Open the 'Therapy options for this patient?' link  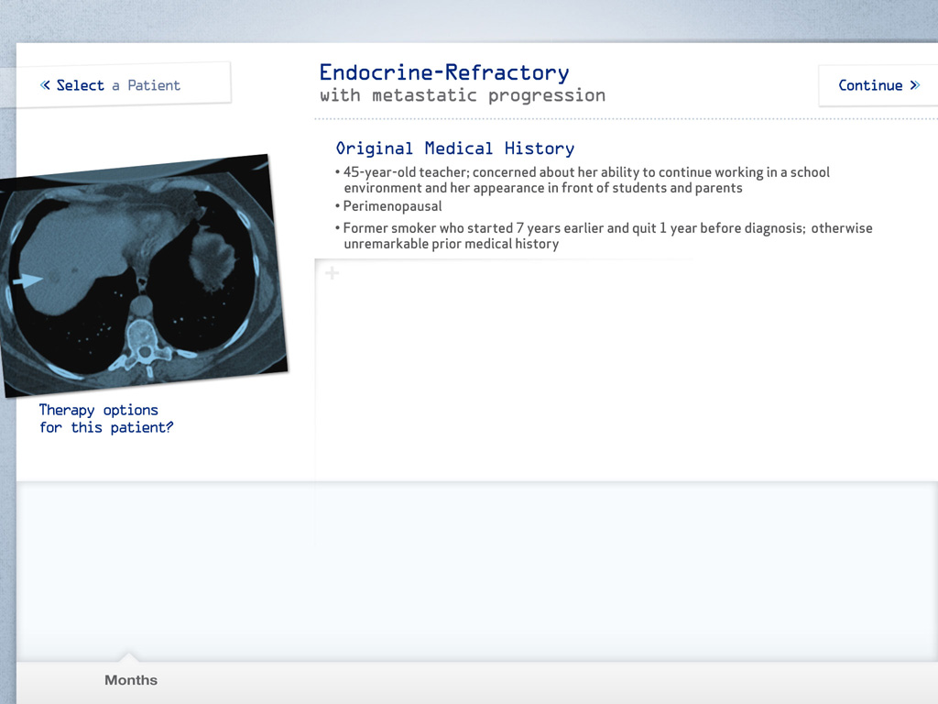105,419
